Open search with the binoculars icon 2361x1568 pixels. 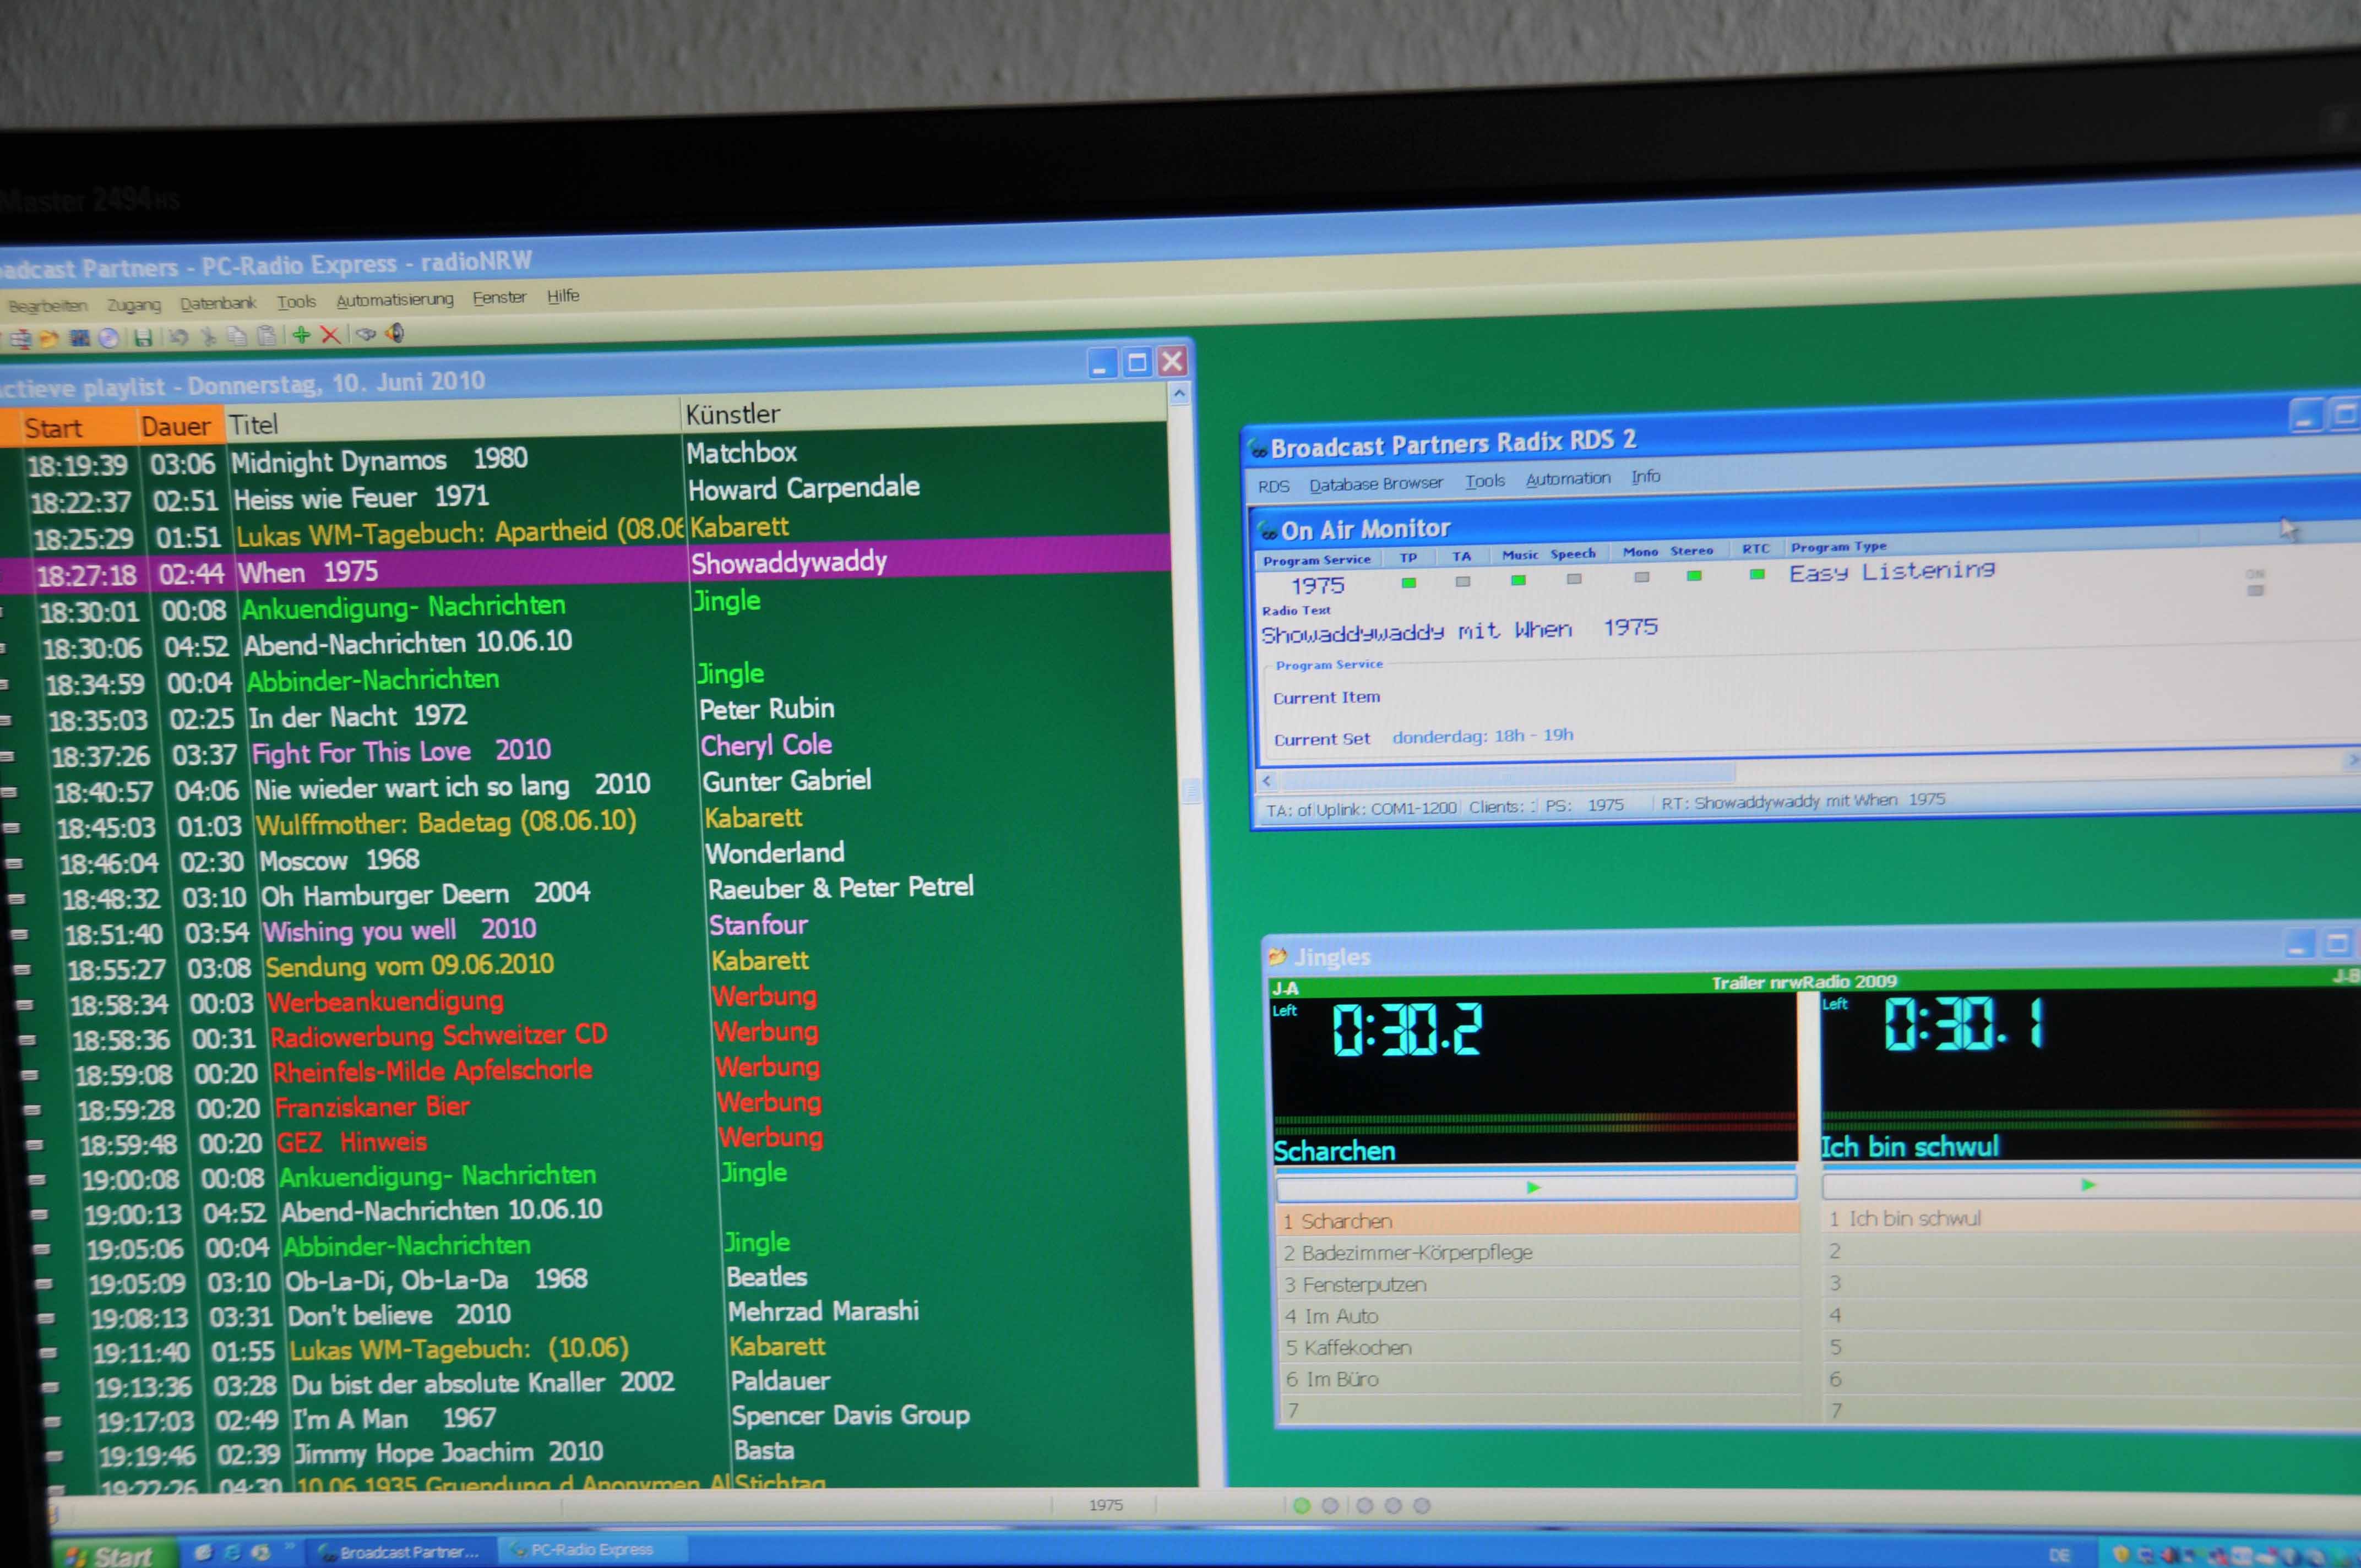pyautogui.click(x=366, y=334)
